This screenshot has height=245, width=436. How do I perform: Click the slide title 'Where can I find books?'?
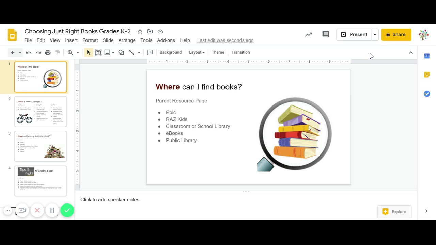pos(199,87)
